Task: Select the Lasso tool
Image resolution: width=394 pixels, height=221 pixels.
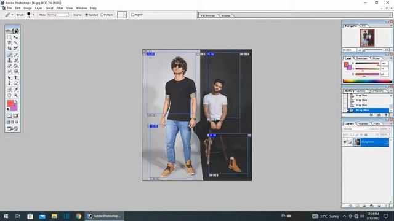Action: [9, 43]
